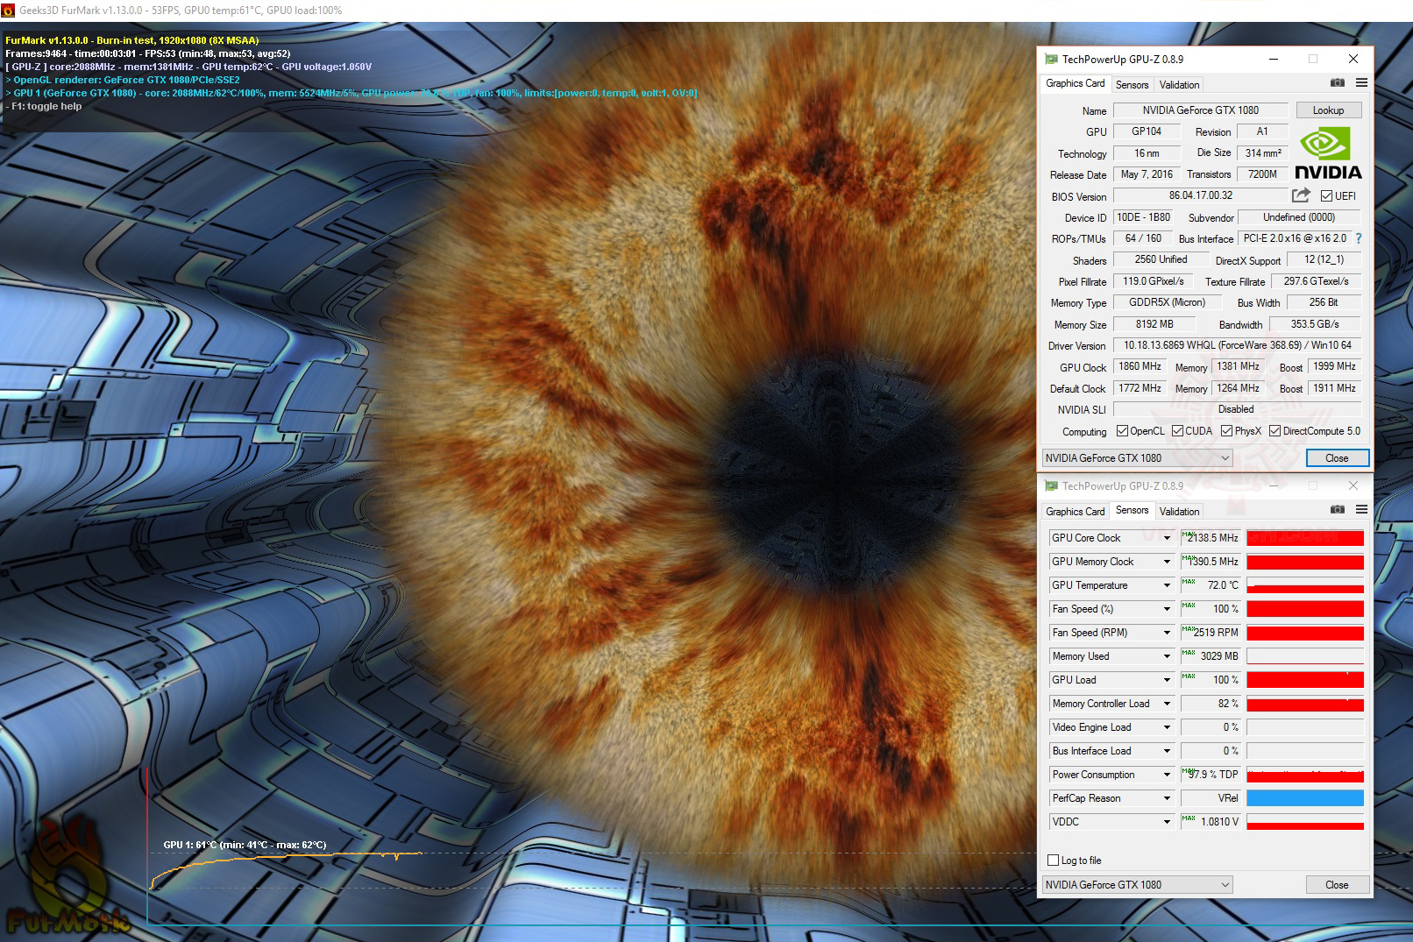Take a screenshot with the camera icon in the upper GPU-Z window
The image size is (1413, 942).
coord(1337,83)
